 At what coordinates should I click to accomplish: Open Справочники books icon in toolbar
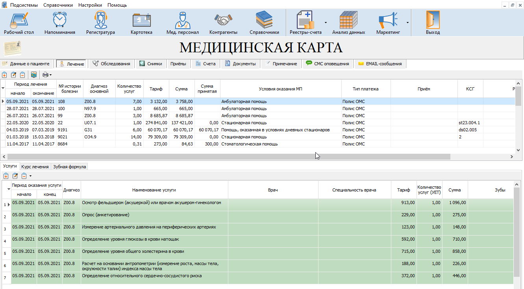tap(264, 23)
